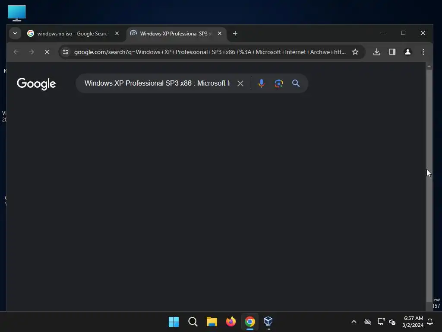Maximize the Chrome window

tap(403, 33)
